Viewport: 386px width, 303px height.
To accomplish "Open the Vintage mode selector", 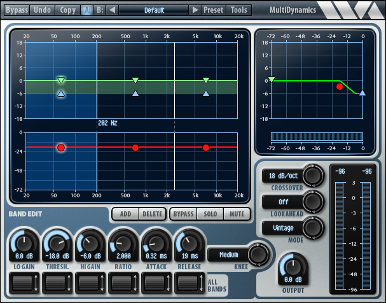I will pyautogui.click(x=283, y=228).
